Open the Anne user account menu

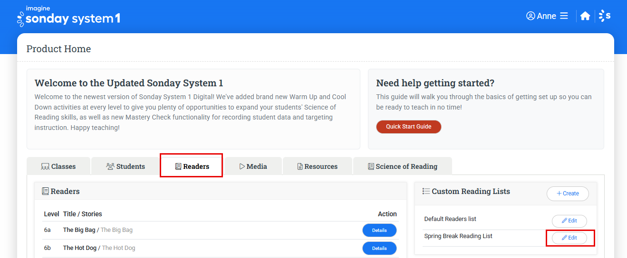pyautogui.click(x=547, y=16)
